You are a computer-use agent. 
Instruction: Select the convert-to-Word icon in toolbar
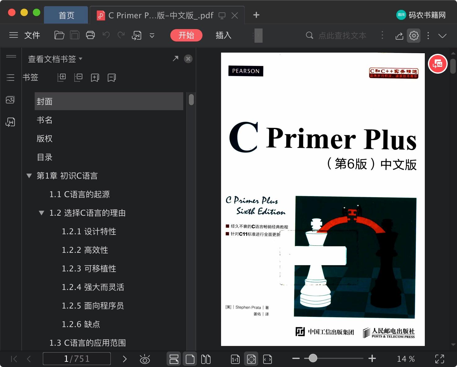(x=137, y=35)
